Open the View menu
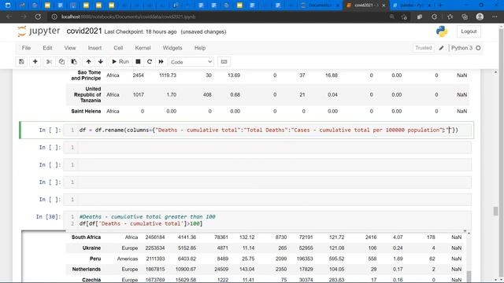Screen dimensions: 504x283 tap(70, 48)
